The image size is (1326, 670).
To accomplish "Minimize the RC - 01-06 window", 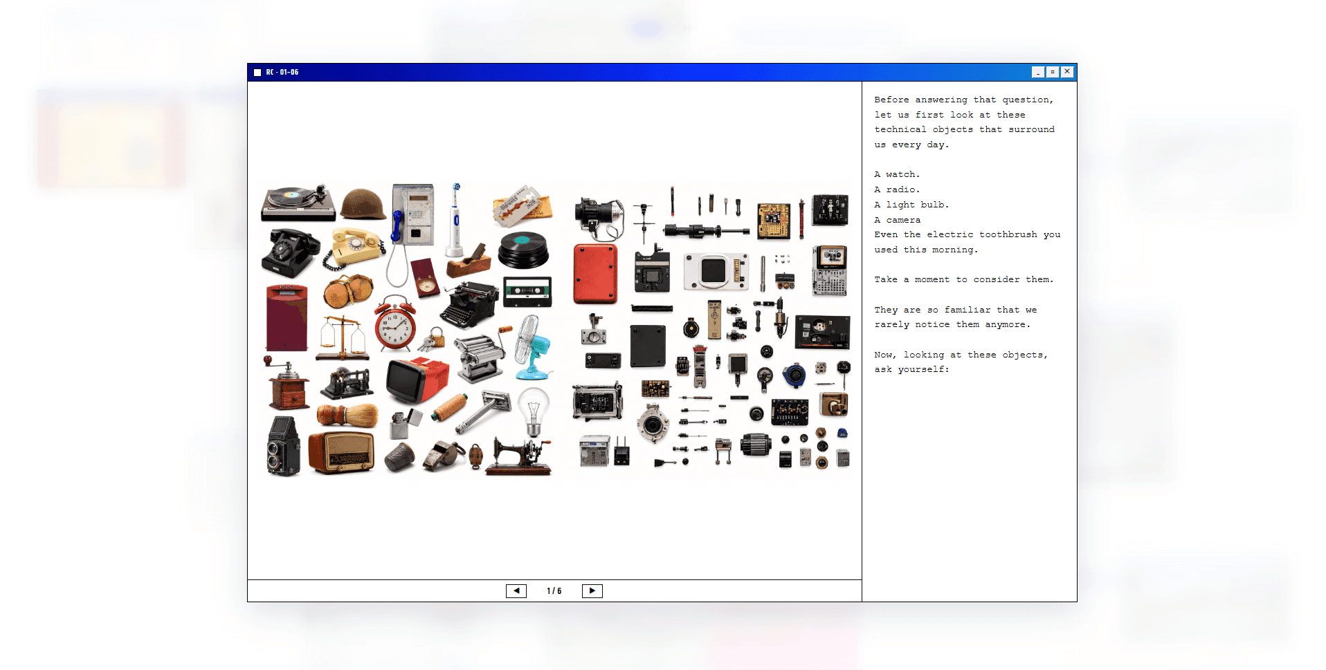I will (1038, 72).
